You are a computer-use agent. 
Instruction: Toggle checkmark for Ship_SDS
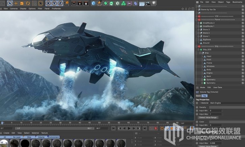(243, 50)
